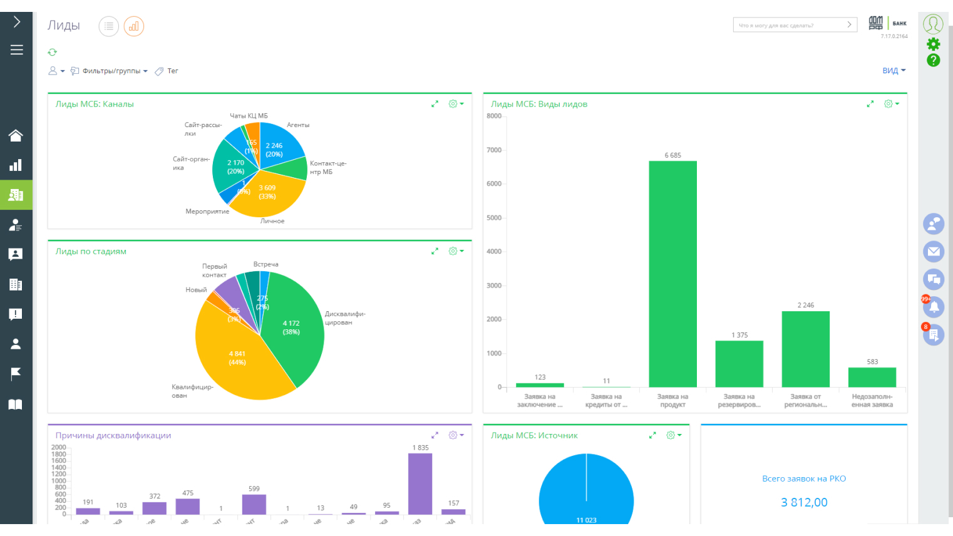
Task: Click the 475 disqualification reasons bar
Action: tap(187, 507)
